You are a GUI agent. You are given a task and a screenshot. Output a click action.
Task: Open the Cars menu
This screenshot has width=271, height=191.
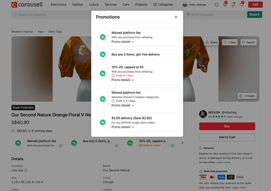tap(126, 5)
